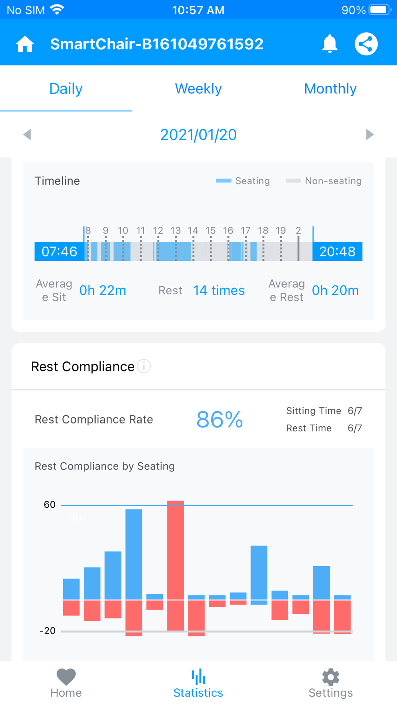Screen dimensions: 397x707
Task: Switch to the Monthly tab
Action: pos(330,89)
